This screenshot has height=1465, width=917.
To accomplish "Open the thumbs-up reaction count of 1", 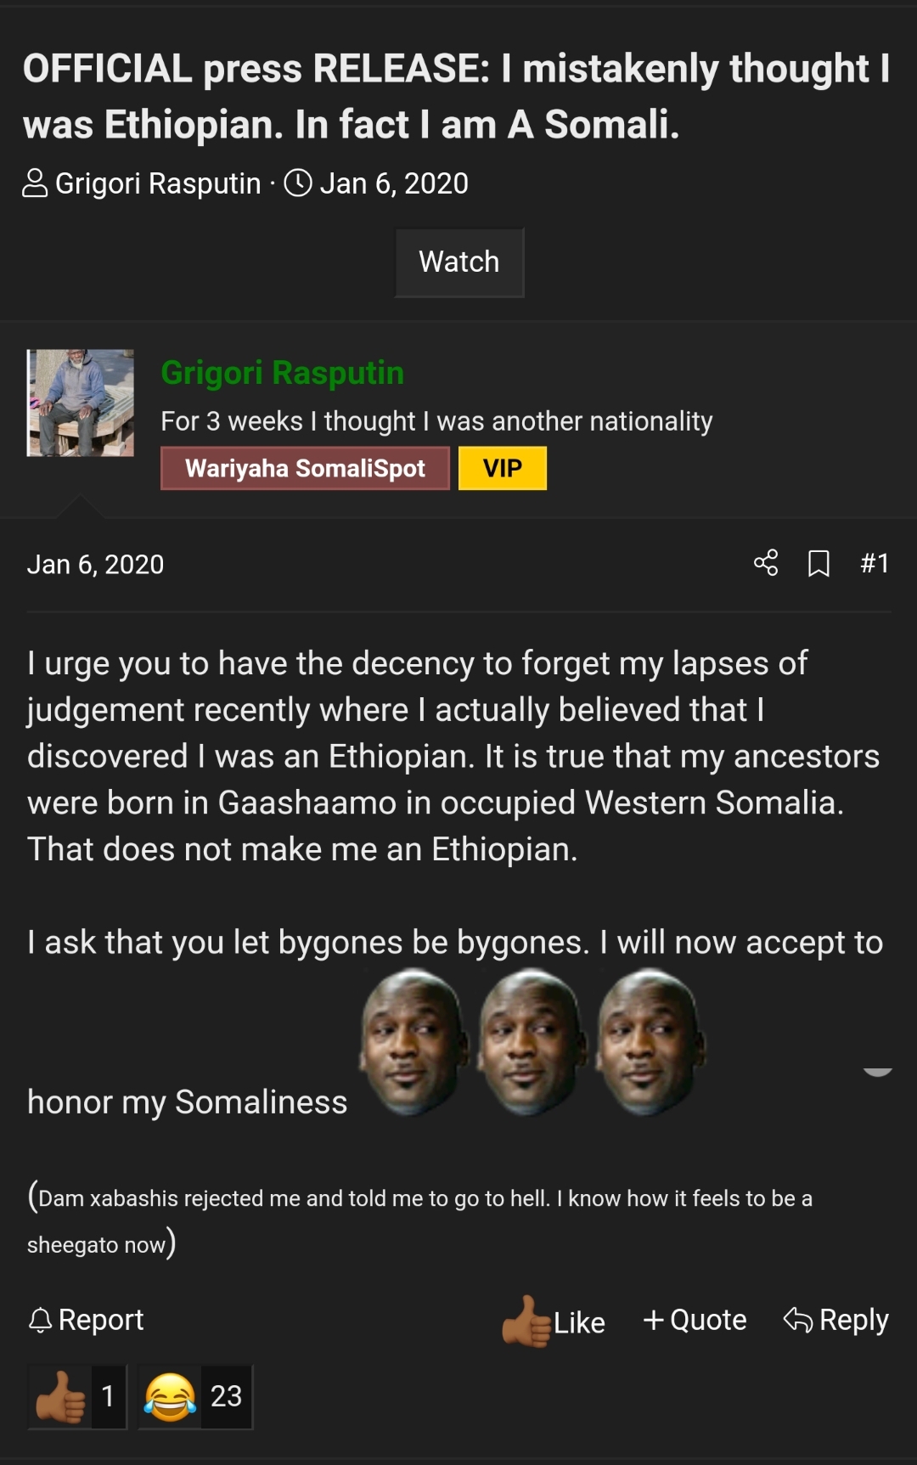I will [77, 1397].
